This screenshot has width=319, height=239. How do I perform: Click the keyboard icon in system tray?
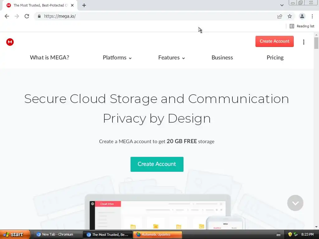point(279,235)
